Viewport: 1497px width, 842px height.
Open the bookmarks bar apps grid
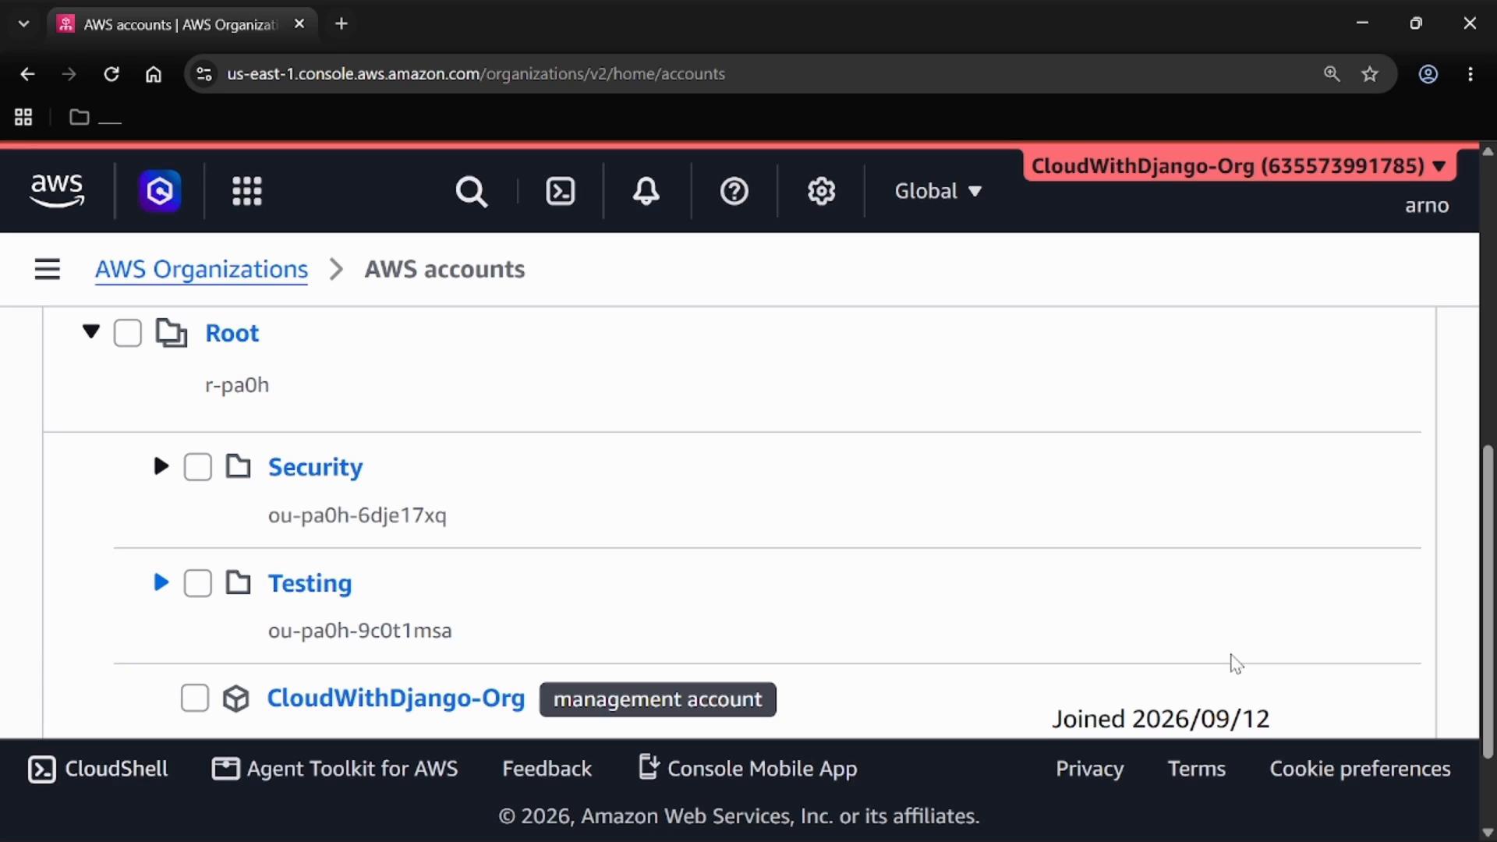tap(23, 117)
